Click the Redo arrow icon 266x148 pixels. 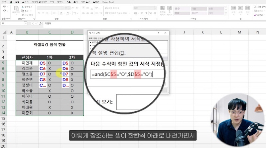(x=4, y=11)
